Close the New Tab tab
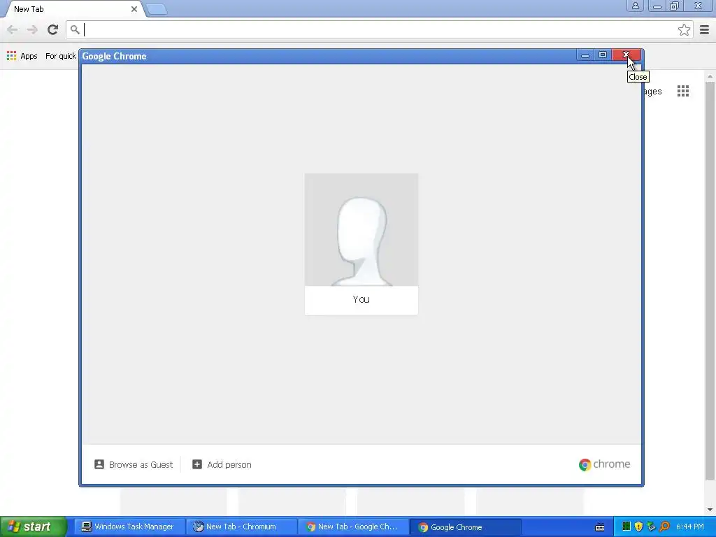This screenshot has height=537, width=716. (134, 9)
